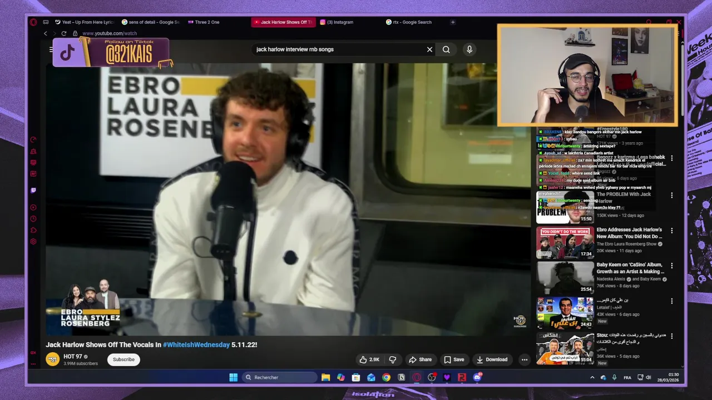
Task: Open the Twitch sidebar icon
Action: point(33,191)
